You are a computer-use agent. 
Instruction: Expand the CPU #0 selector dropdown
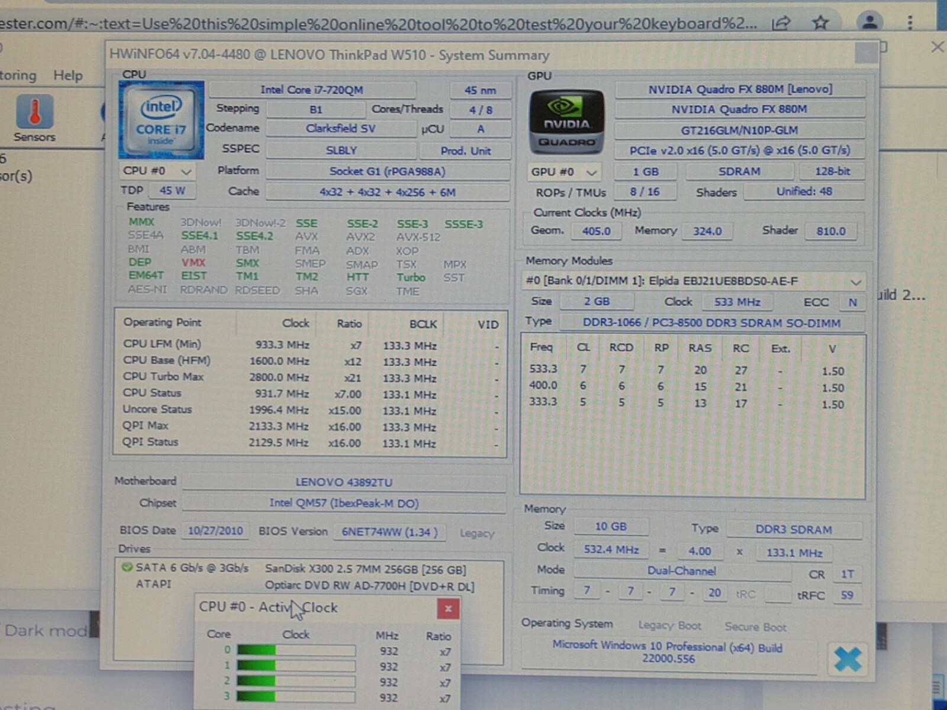pyautogui.click(x=157, y=171)
